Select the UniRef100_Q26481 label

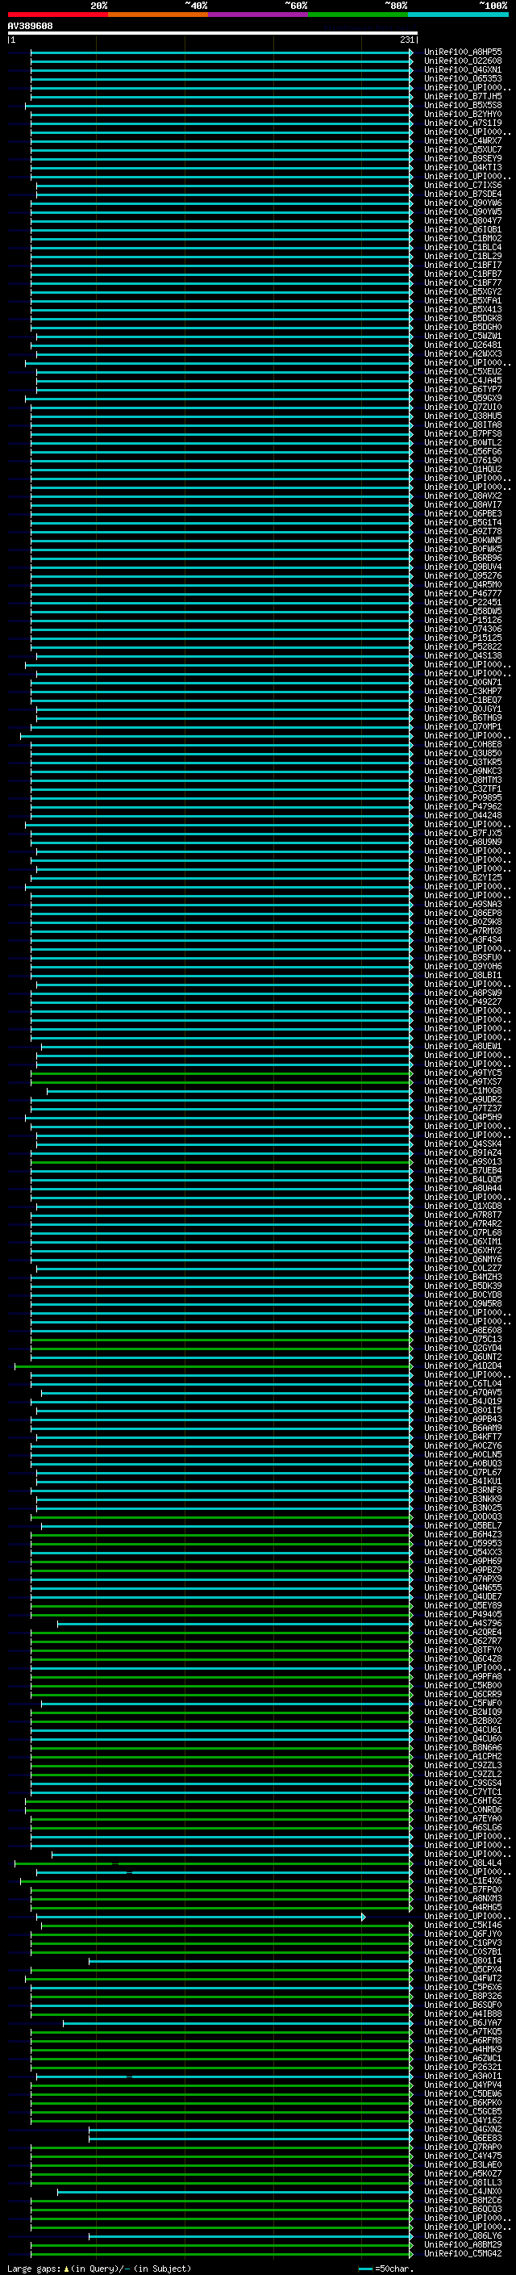(463, 345)
